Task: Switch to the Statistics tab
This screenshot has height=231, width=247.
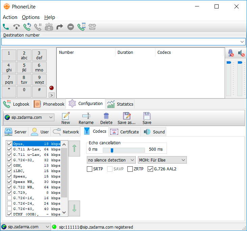Action: point(120,104)
